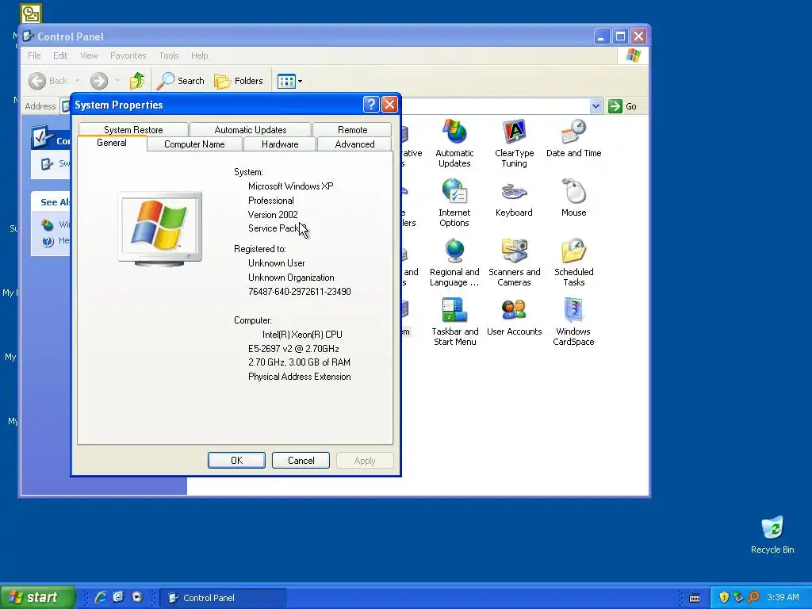Switch to the Advanced tab
This screenshot has width=812, height=609.
click(x=354, y=144)
